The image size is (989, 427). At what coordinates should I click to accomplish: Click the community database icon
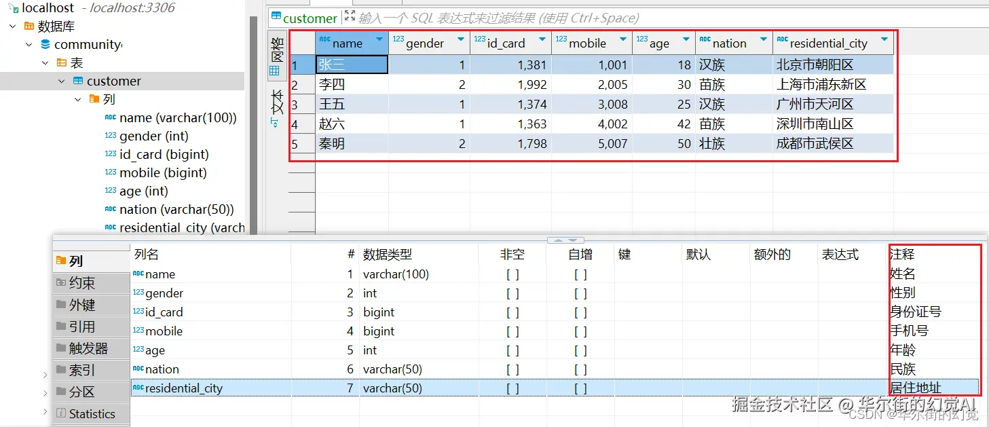[45, 44]
